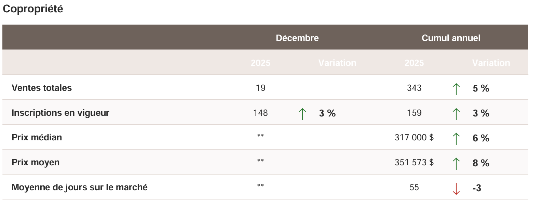541x210 pixels.
Task: Click the Prix médian row label
Action: tap(37, 138)
